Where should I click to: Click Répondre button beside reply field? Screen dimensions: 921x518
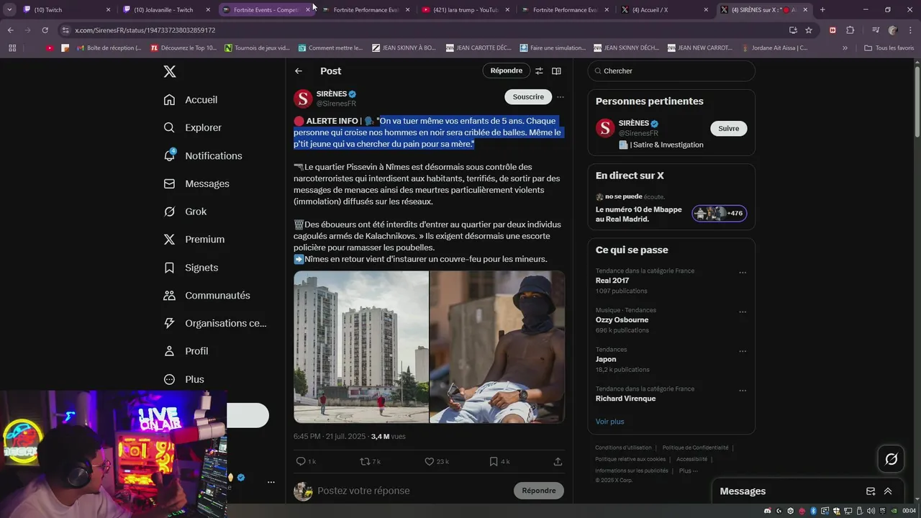point(539,491)
